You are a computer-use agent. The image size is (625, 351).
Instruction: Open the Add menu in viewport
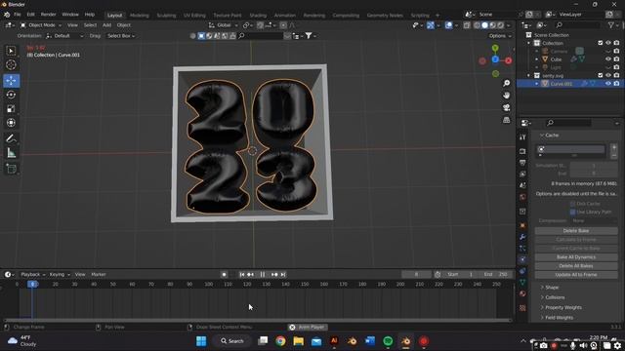click(106, 25)
